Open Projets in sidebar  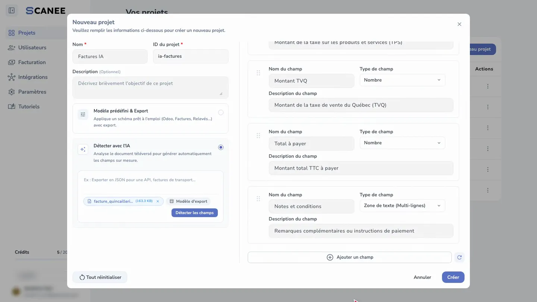click(27, 33)
